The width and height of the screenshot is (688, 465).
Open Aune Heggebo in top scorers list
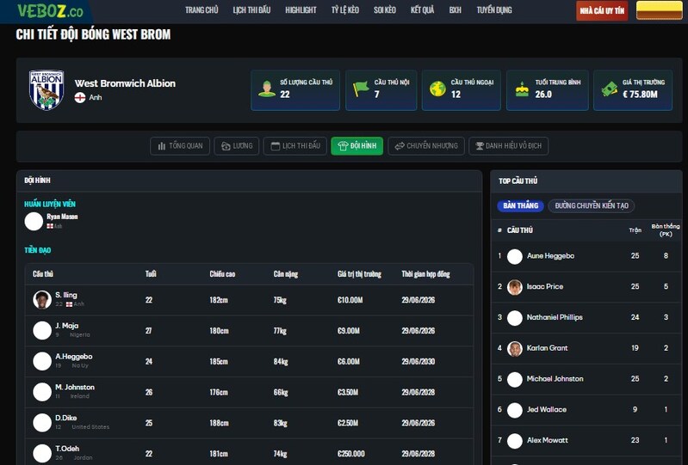[550, 256]
